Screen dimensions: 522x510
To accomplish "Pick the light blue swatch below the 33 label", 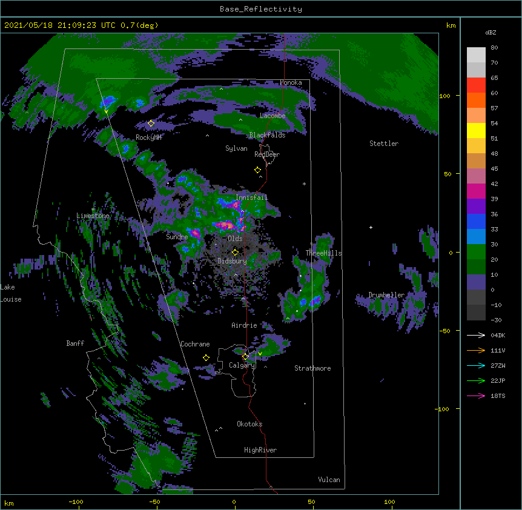I will [476, 236].
